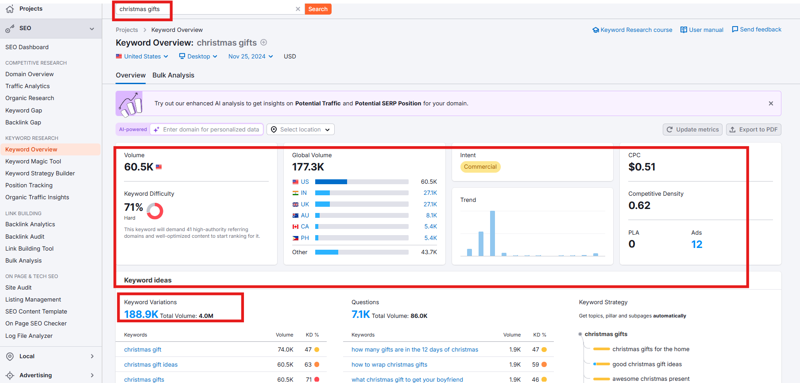The image size is (800, 383).
Task: Clear the search box with the X icon
Action: [298, 9]
